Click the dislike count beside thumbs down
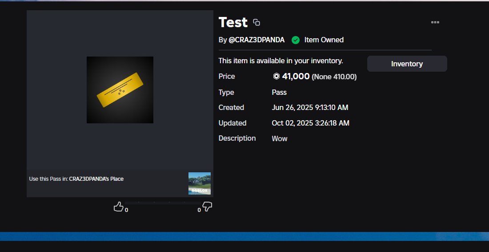The image size is (489, 252). tap(199, 210)
